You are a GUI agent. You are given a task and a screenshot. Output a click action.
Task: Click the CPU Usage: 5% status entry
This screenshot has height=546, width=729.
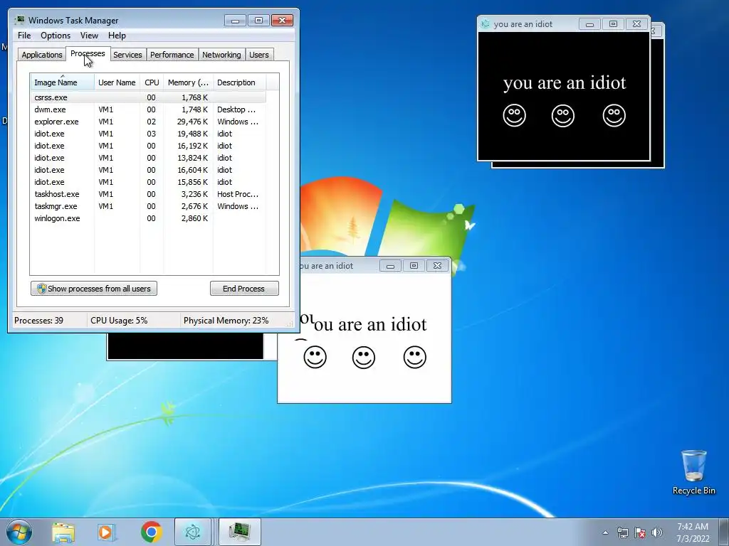pos(133,321)
